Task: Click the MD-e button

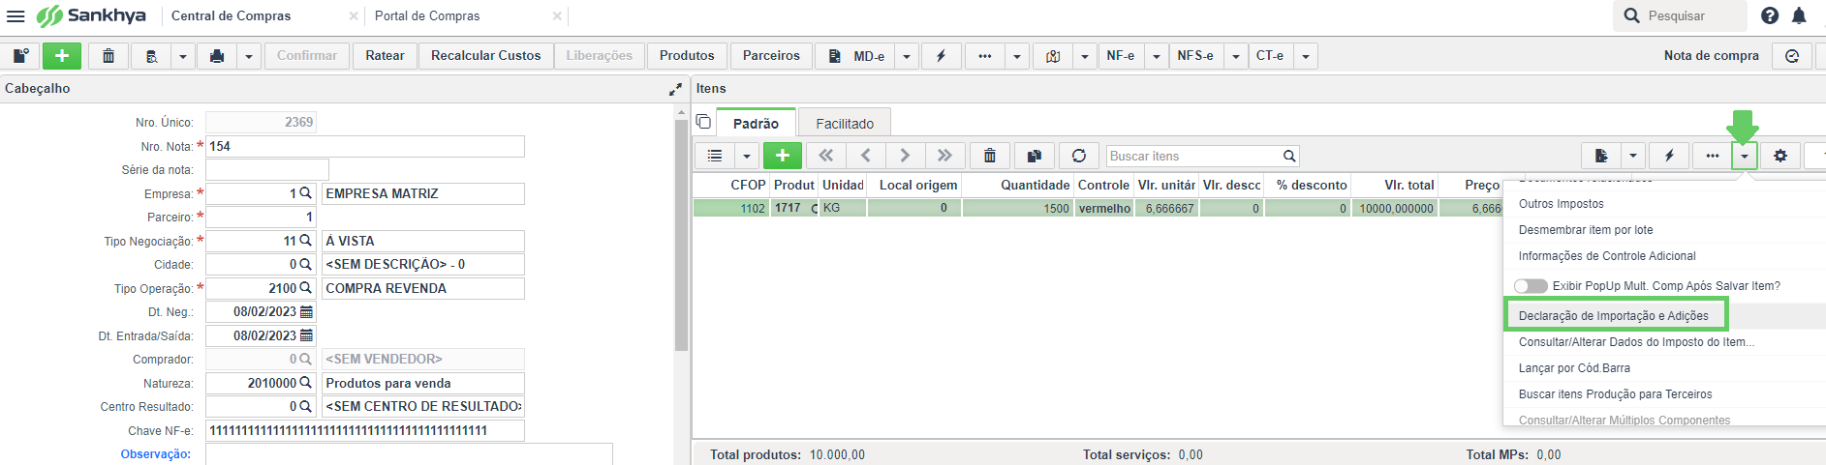Action: [855, 56]
